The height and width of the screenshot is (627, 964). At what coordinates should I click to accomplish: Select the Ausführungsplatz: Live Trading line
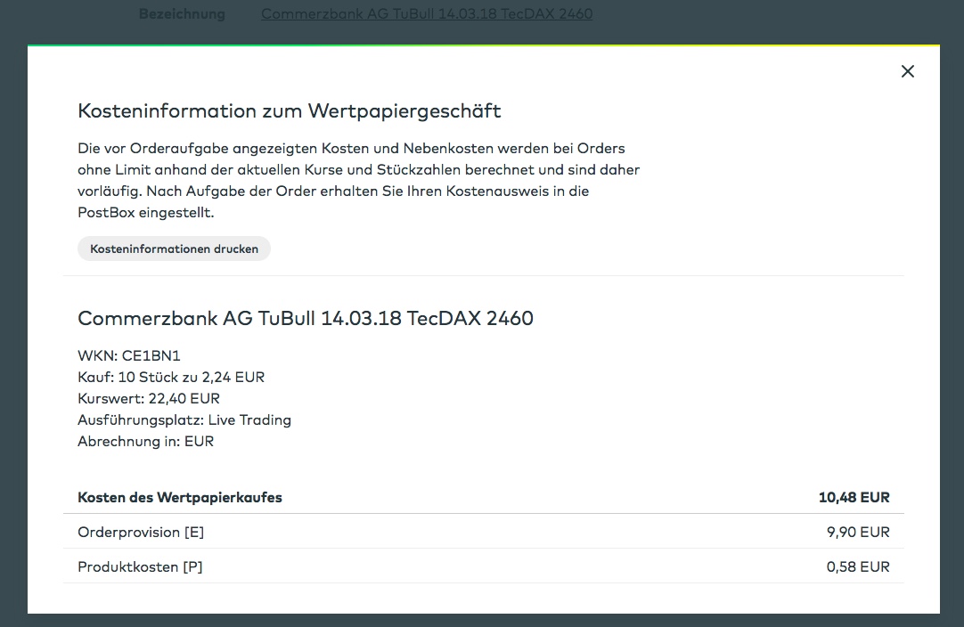(x=184, y=419)
